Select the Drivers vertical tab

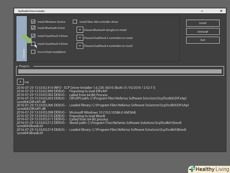click(x=22, y=39)
